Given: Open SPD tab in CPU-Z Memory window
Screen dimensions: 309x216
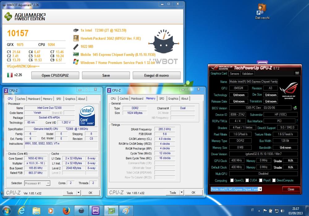Looking at the screenshot, I should click(162, 98).
